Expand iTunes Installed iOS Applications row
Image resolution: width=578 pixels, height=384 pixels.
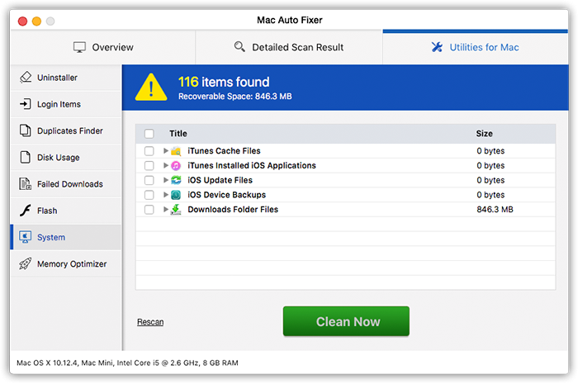(x=166, y=165)
